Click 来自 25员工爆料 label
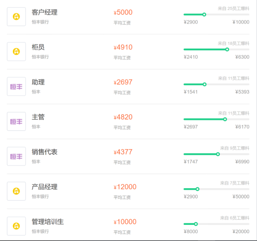257x241 pixels. [233, 8]
